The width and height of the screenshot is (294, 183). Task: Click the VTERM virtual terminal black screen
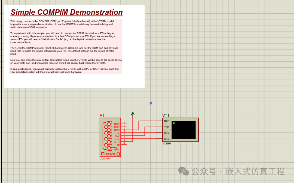pos(183,130)
